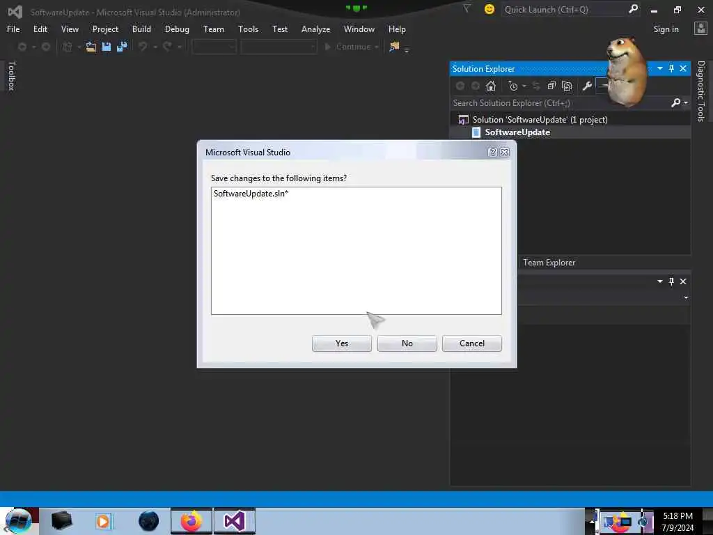Select the SoftwareUpdate project node
Viewport: 713px width, 535px height.
click(x=517, y=132)
